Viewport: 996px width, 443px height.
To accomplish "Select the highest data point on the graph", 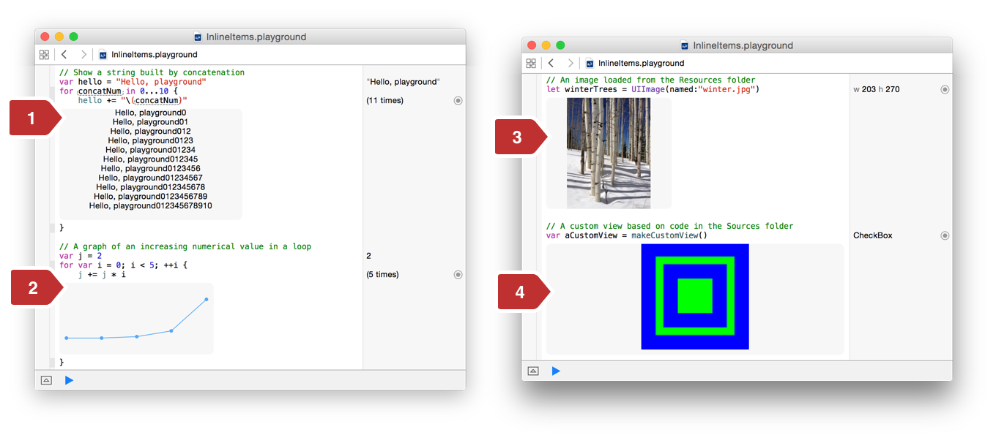I will point(207,299).
